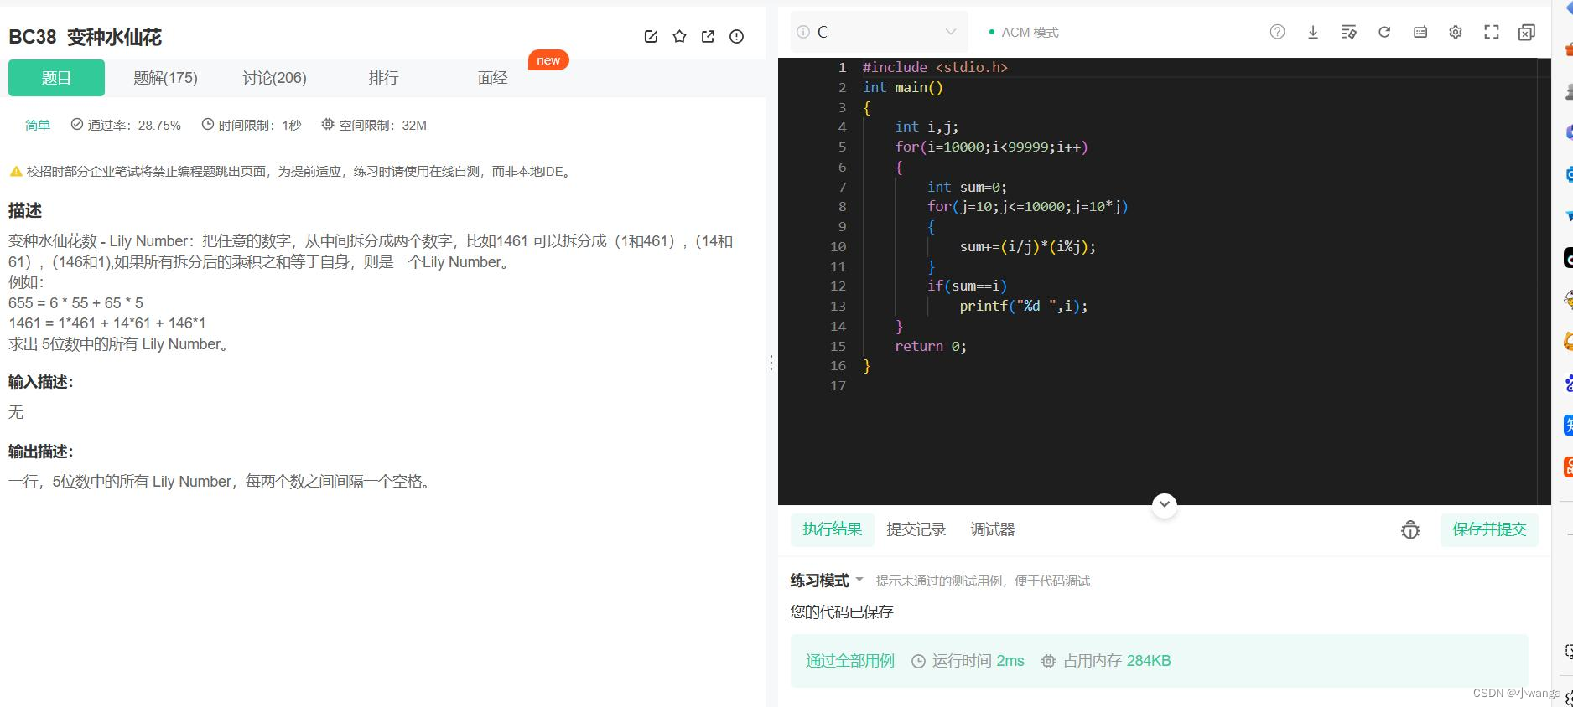Click the debug bug icon
The image size is (1573, 707).
[x=1410, y=529]
